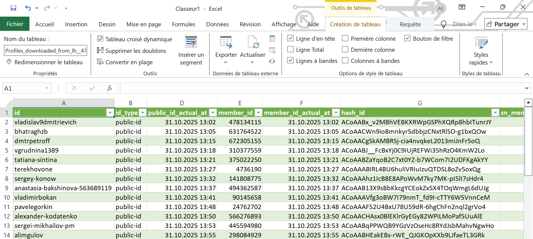Click Tableau croisé dynamique
The image size is (533, 239).
(135, 39)
